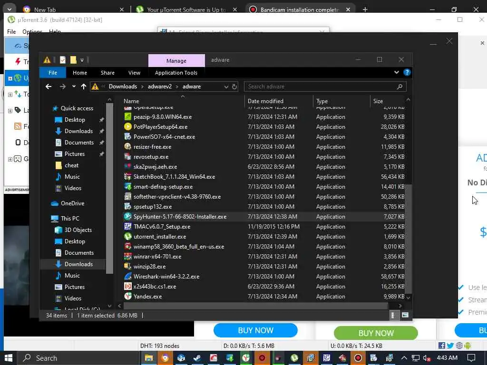Open the File tab in File Explorer

52,73
